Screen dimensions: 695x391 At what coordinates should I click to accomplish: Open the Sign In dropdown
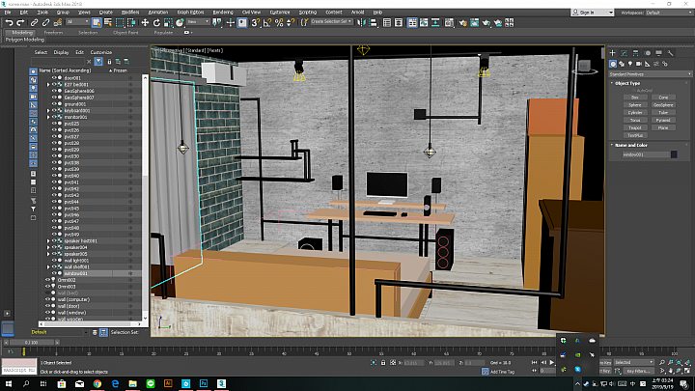592,13
